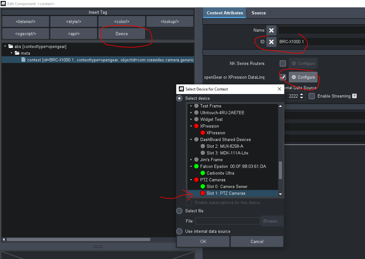The height and width of the screenshot is (259, 365).
Task: Click the Slot 0: Camera Server green icon
Action: tap(203, 186)
